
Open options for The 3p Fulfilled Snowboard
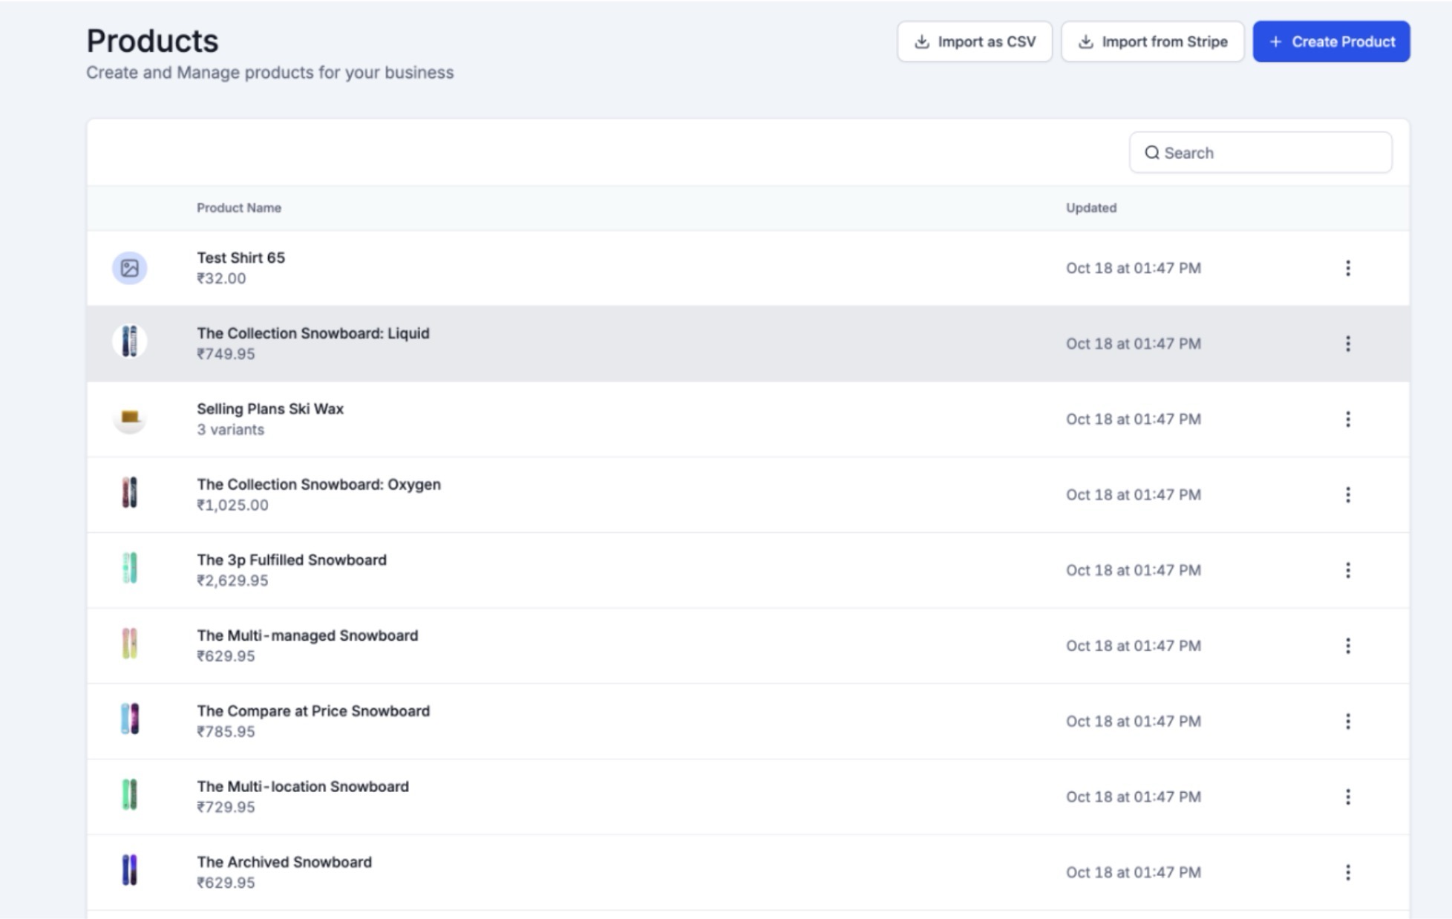pyautogui.click(x=1347, y=570)
